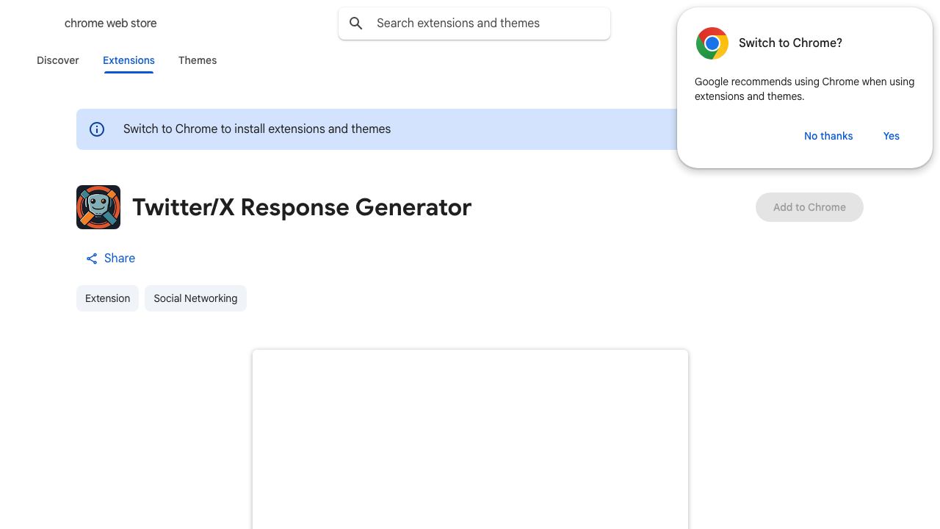Click the Twitter/X Response Generator extension icon

tap(98, 207)
